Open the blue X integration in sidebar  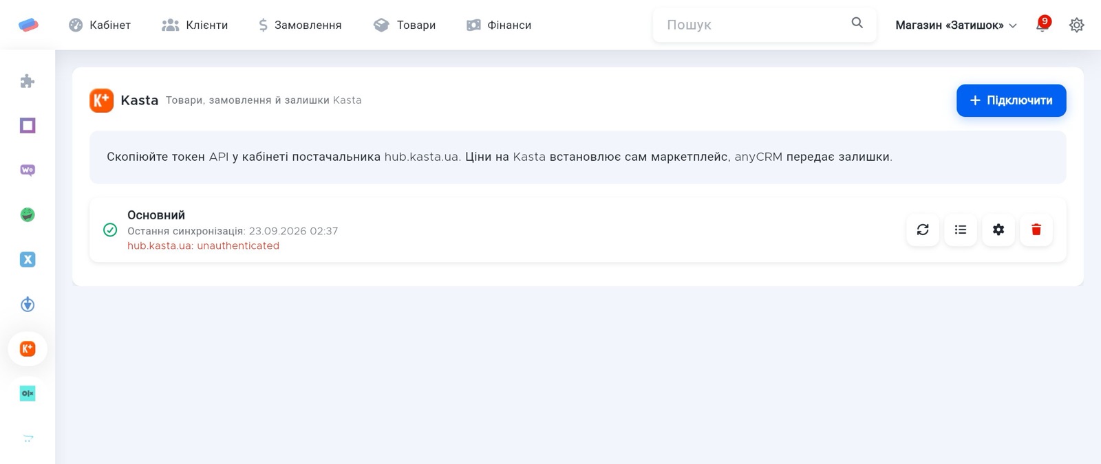tap(28, 260)
